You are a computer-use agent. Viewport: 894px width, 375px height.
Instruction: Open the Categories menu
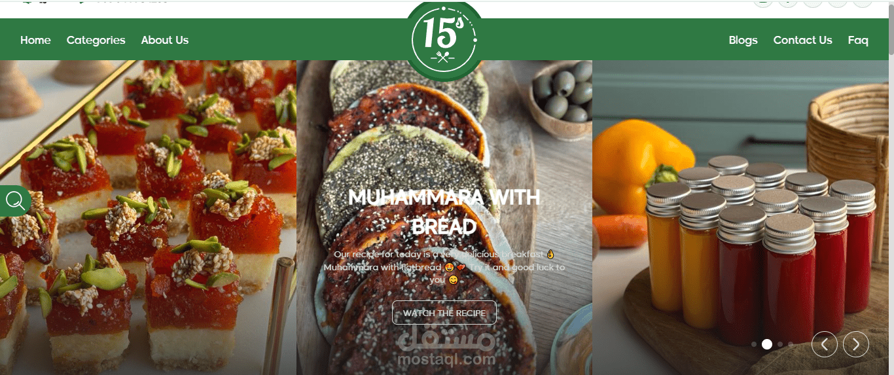point(96,40)
